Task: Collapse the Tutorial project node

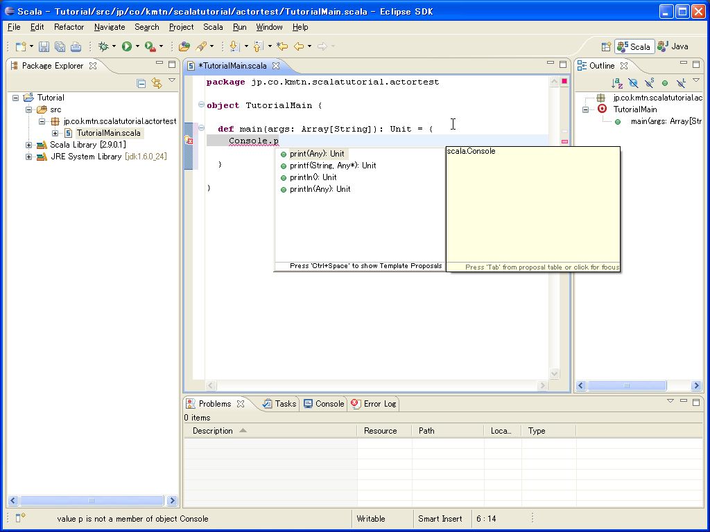Action: pyautogui.click(x=16, y=98)
